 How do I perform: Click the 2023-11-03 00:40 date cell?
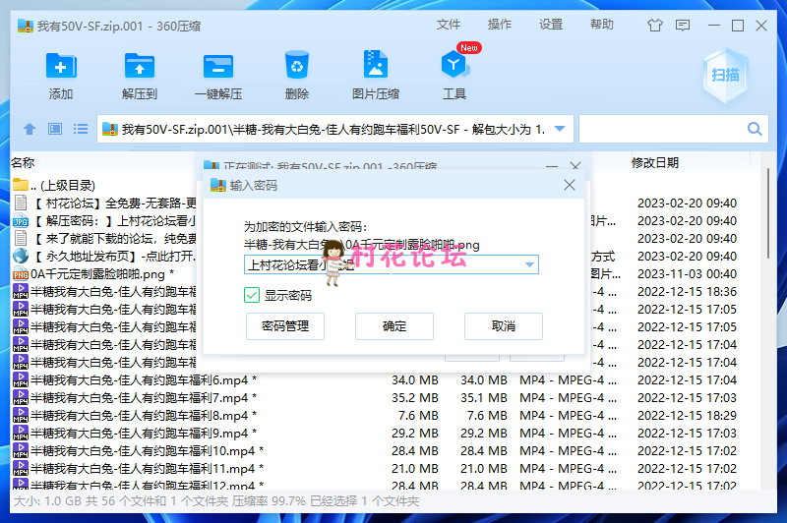687,274
